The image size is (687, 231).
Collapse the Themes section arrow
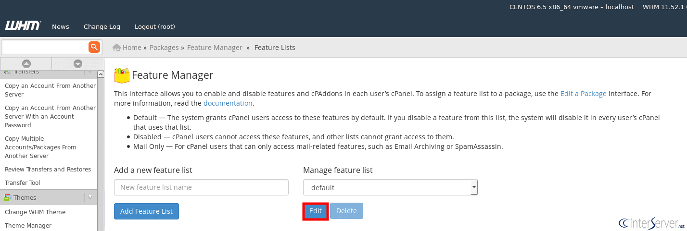tap(90, 197)
